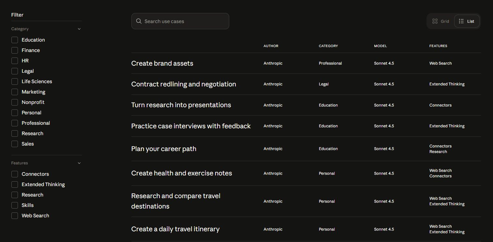Viewport: 493px width, 242px height.
Task: Check the Skills feature checkbox
Action: (15, 205)
